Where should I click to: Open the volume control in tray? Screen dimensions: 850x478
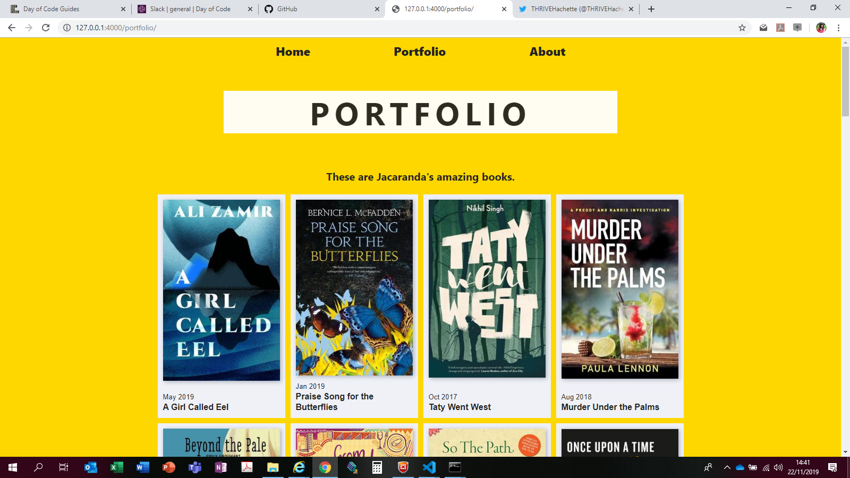point(778,467)
